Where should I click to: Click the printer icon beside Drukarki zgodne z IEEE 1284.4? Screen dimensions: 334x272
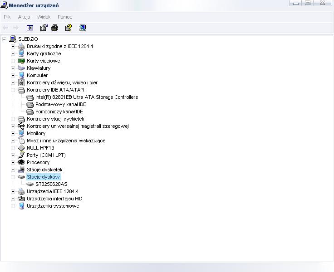click(x=21, y=46)
